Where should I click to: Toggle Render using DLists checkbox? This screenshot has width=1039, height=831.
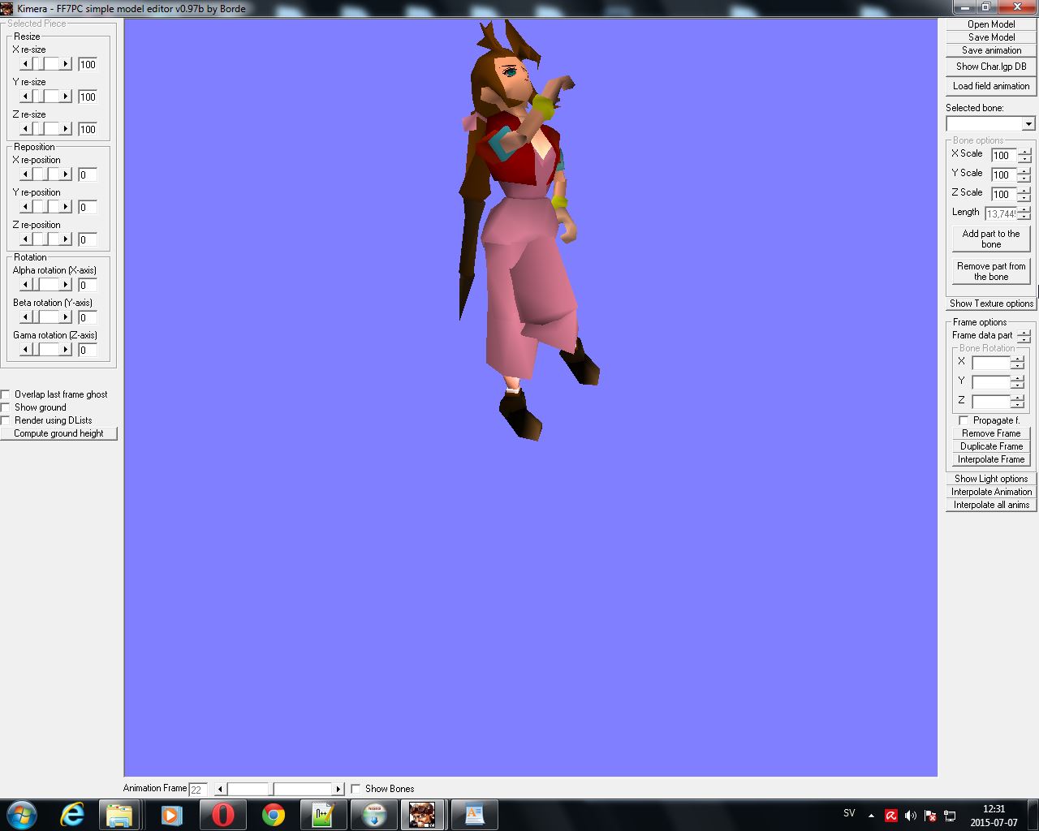6,420
